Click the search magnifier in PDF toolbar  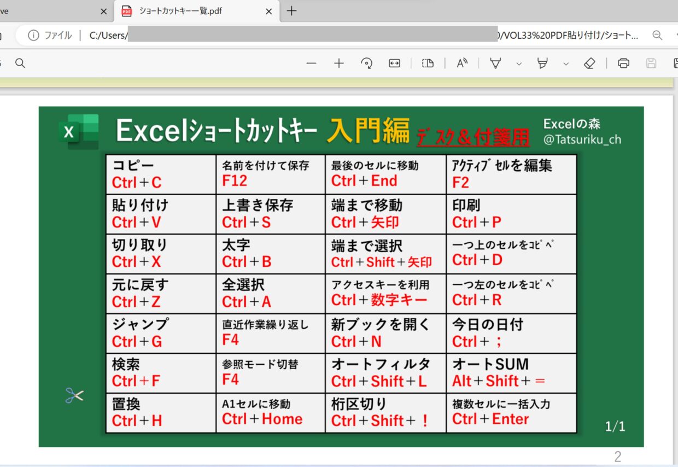point(20,63)
